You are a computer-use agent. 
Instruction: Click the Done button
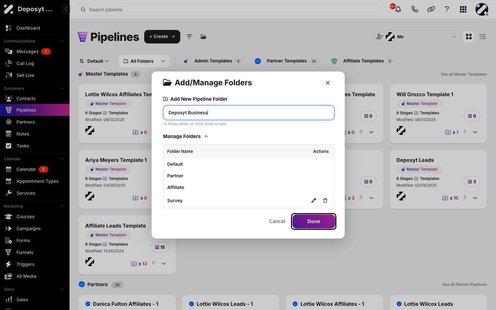coord(314,221)
